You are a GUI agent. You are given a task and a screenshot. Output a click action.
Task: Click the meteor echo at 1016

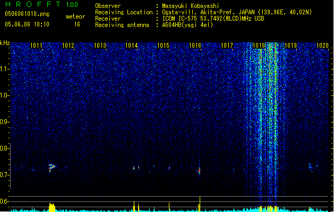pos(199,170)
